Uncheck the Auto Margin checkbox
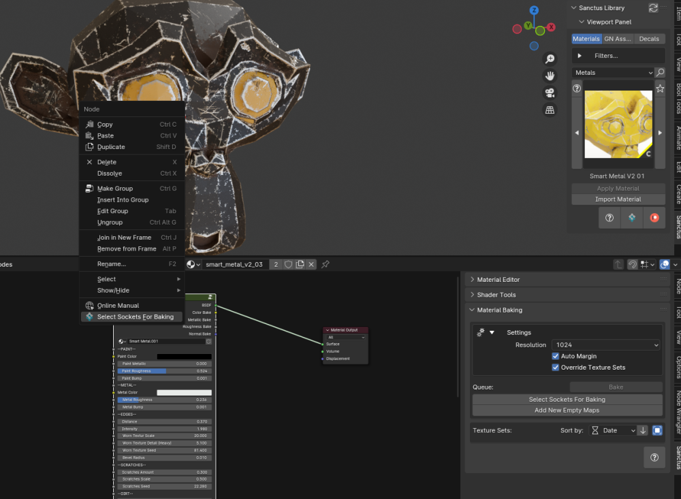The width and height of the screenshot is (681, 499). [556, 356]
